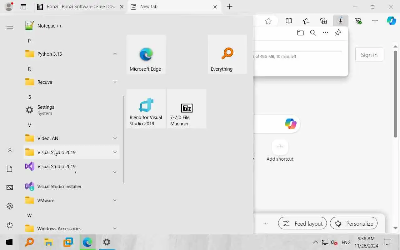Pin the Downloads panel

point(338,33)
